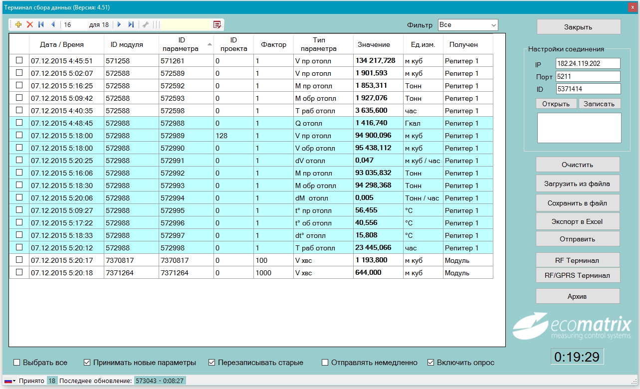This screenshot has width=640, height=389.
Task: Check the row checkbox for Q отопл
Action: tap(19, 123)
